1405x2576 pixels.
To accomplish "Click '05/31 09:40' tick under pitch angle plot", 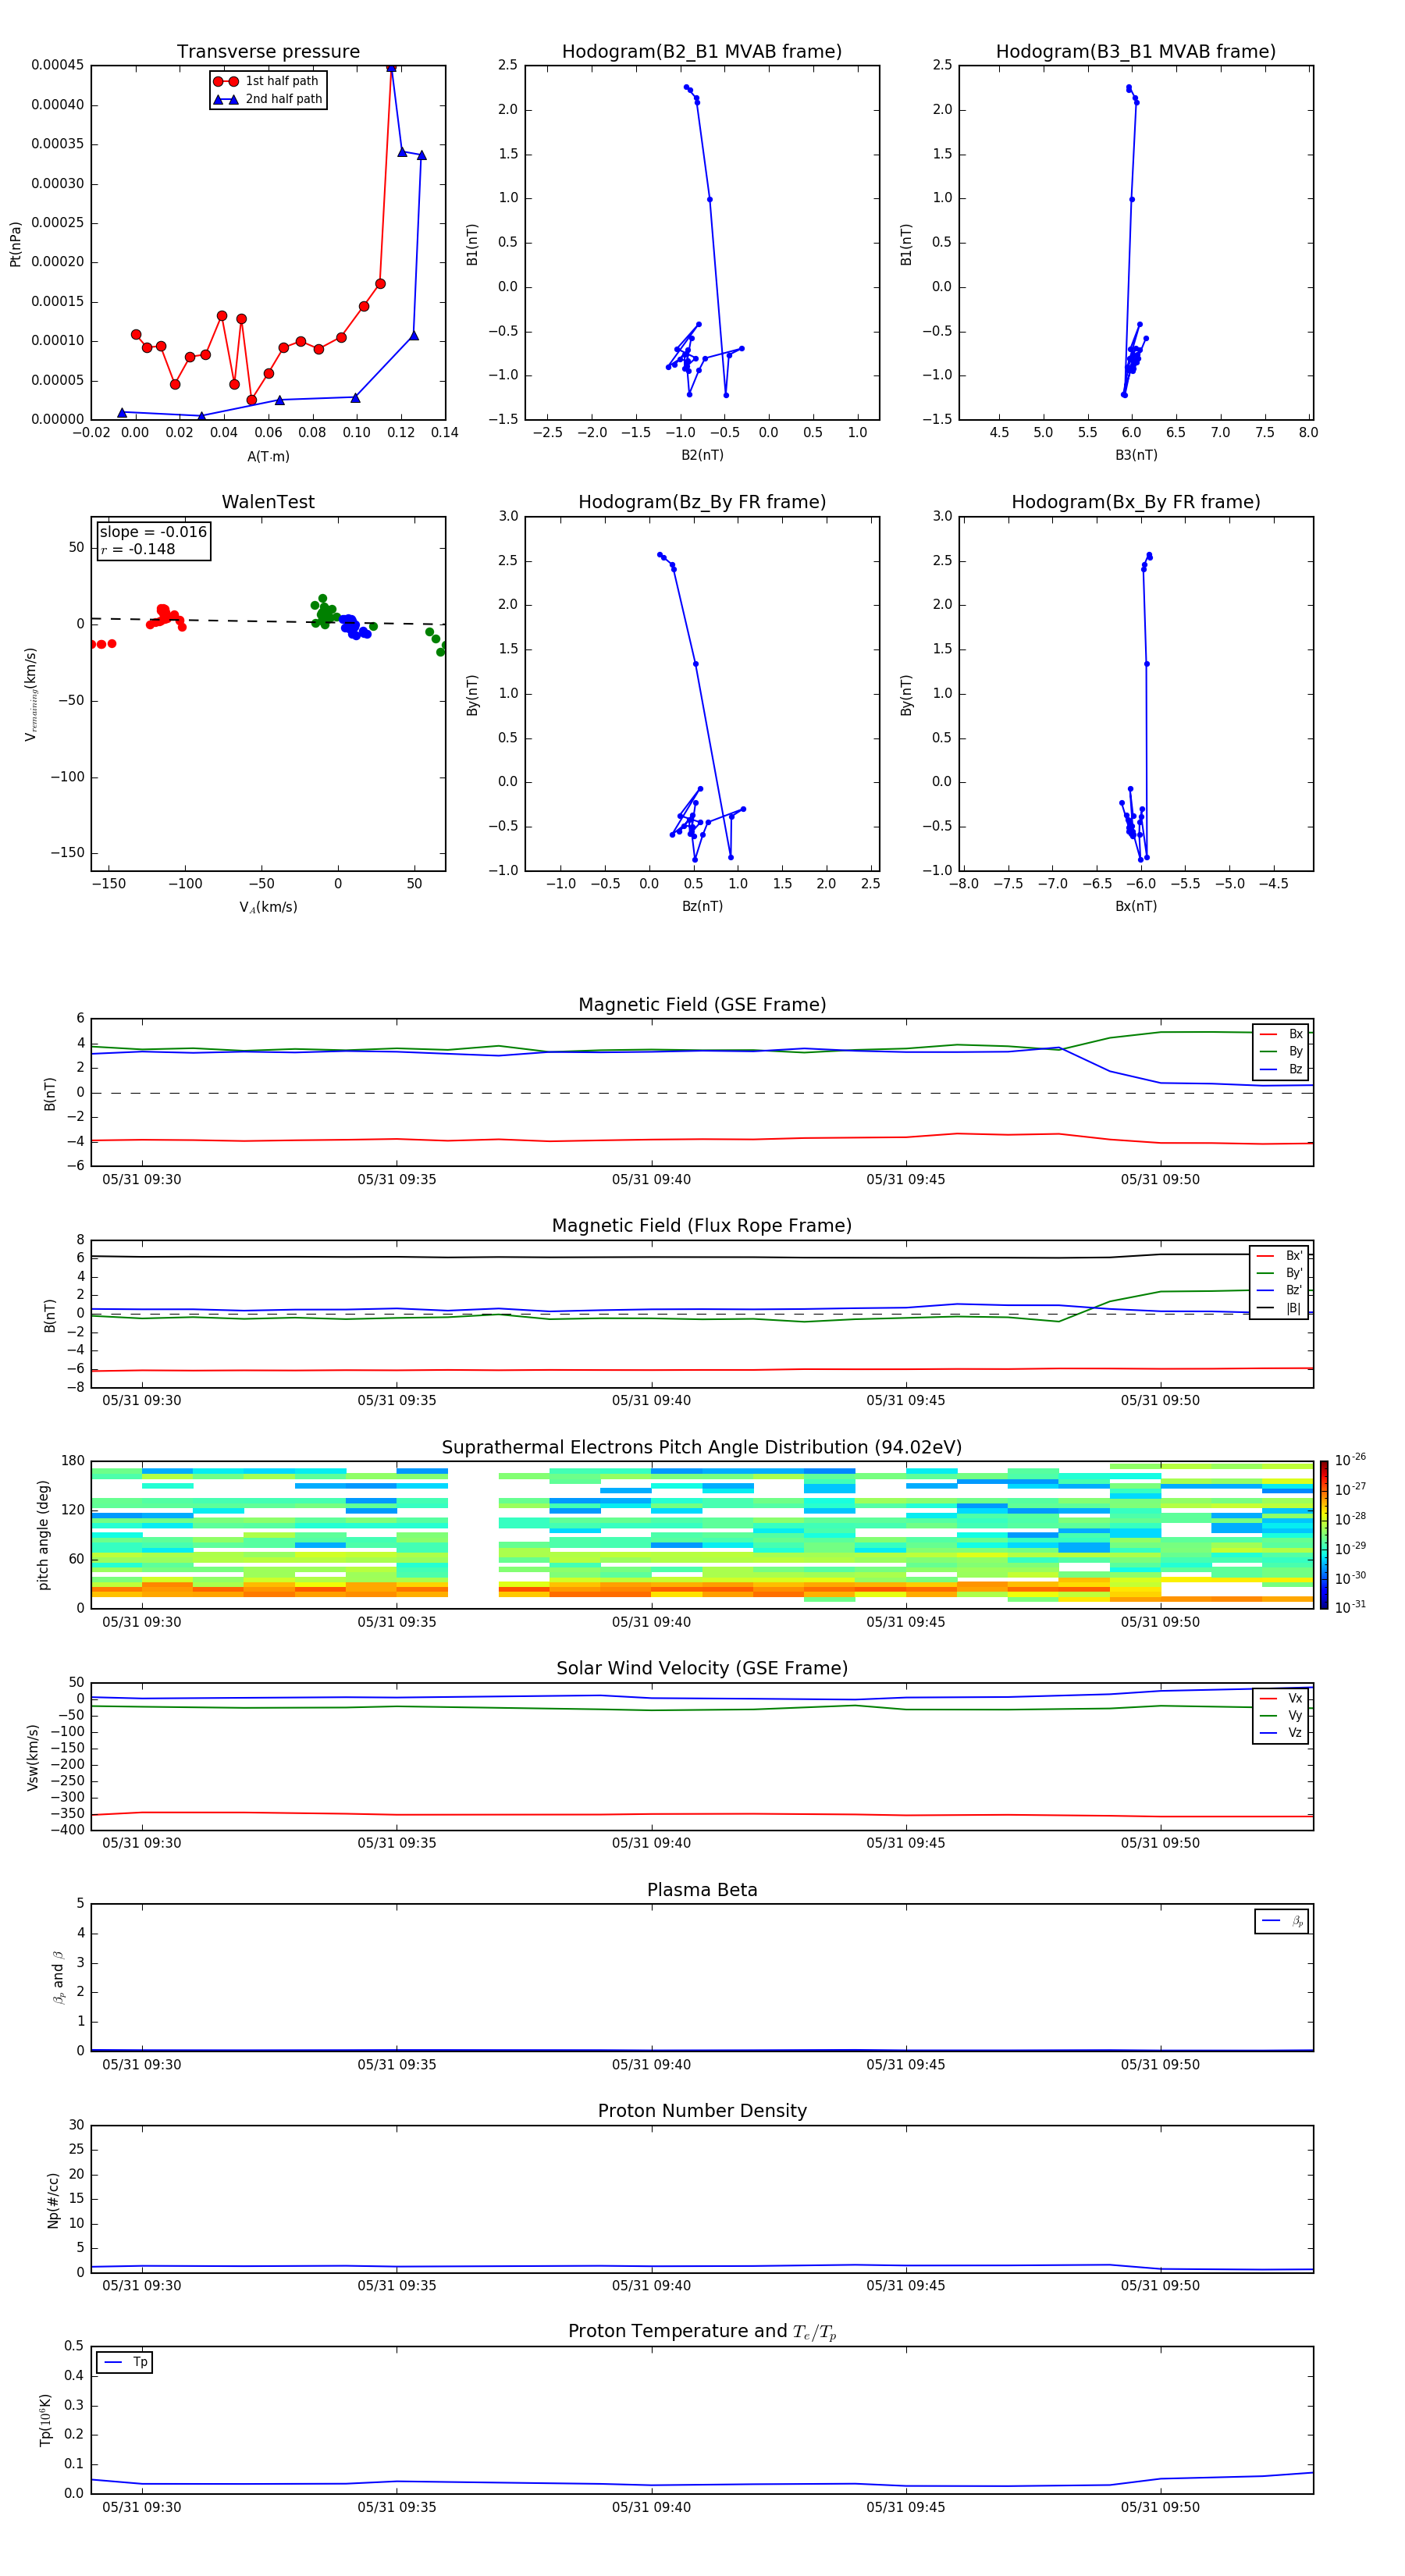I will 651,1622.
